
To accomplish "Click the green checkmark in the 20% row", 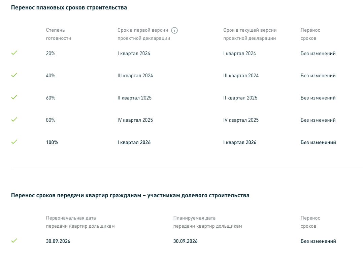I will point(14,53).
